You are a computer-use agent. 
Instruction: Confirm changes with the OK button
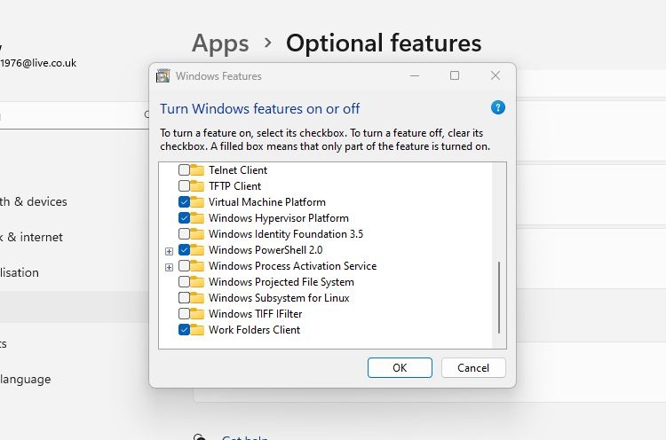point(400,368)
